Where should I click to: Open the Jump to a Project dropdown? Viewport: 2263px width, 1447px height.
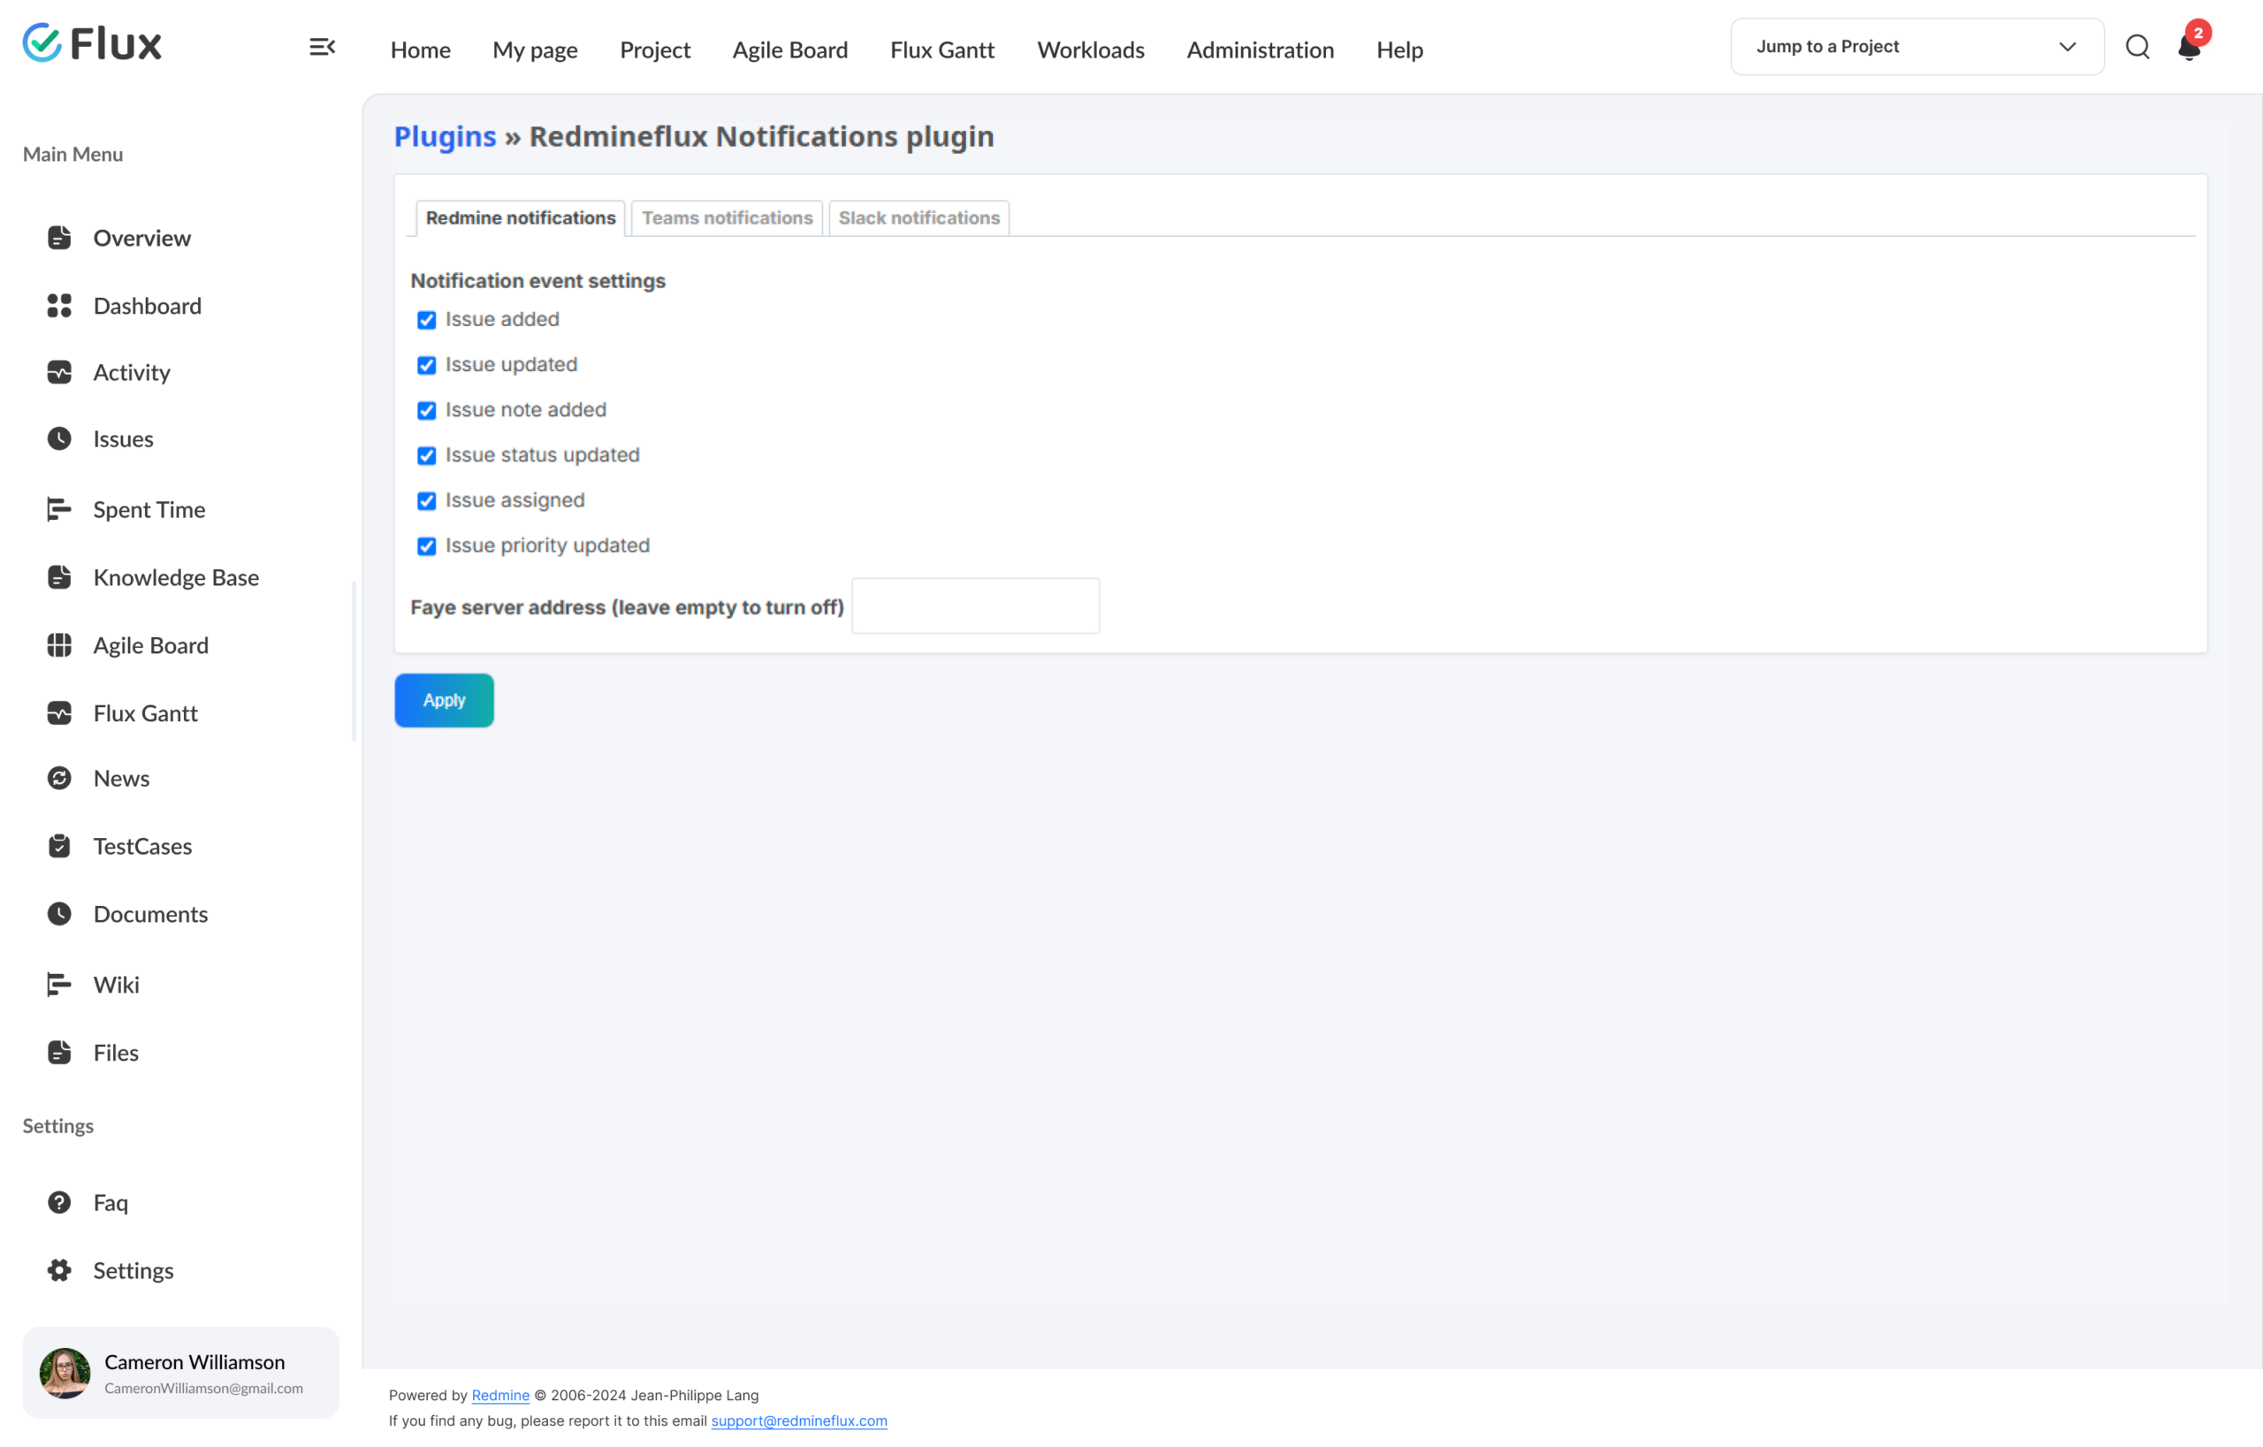tap(1917, 47)
